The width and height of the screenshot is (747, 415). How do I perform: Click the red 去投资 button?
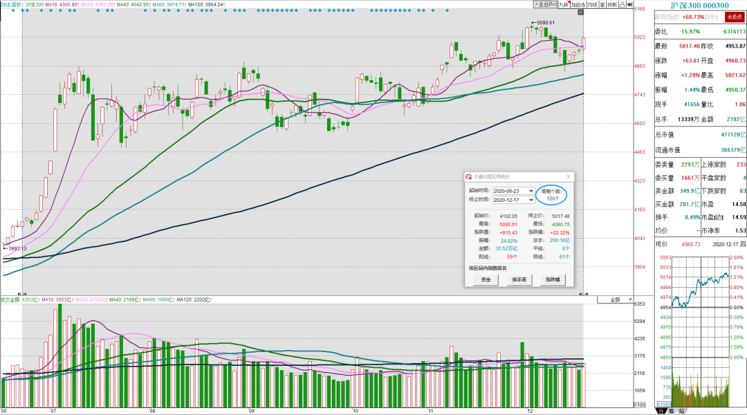coord(734,17)
